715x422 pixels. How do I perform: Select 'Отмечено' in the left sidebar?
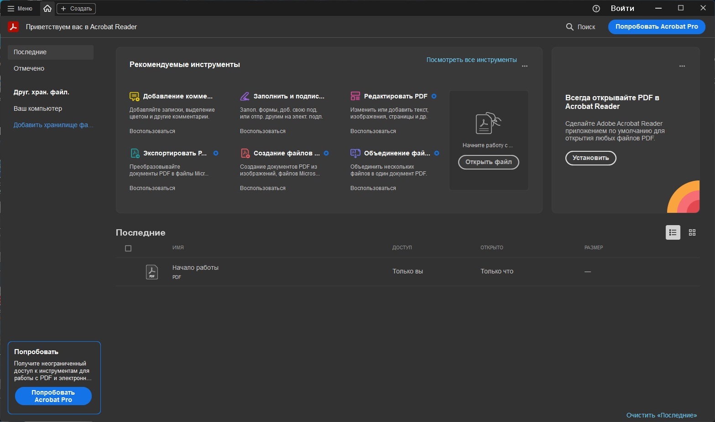click(29, 68)
